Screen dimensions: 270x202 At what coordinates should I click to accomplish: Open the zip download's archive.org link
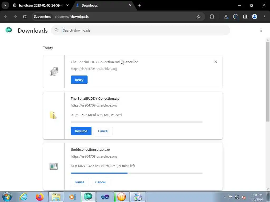pyautogui.click(x=94, y=105)
